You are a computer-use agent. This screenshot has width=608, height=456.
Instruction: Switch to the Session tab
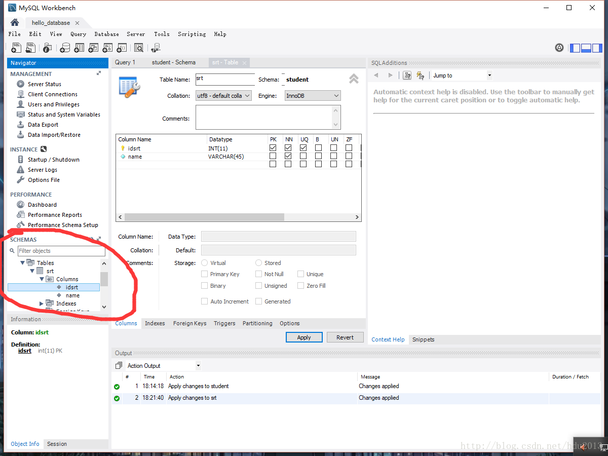(x=57, y=444)
